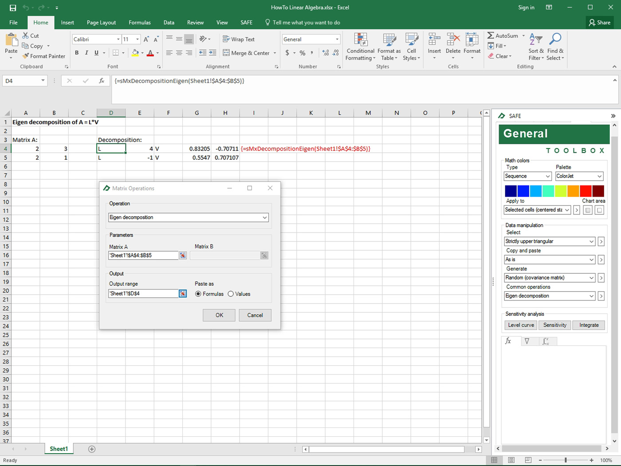Click the Sensitivity button

coord(555,325)
